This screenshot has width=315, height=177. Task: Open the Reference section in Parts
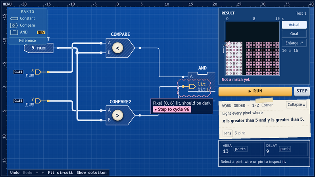tap(27, 40)
